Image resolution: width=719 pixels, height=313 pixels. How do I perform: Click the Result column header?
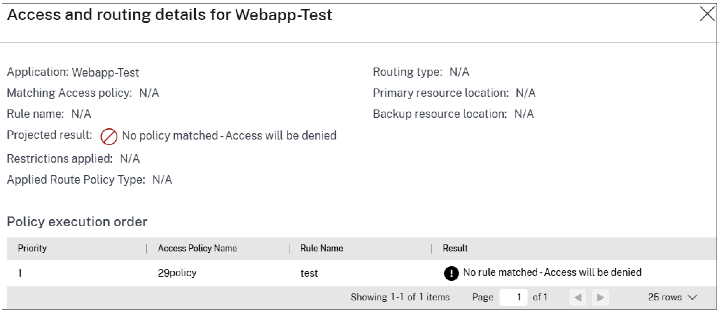click(x=455, y=248)
